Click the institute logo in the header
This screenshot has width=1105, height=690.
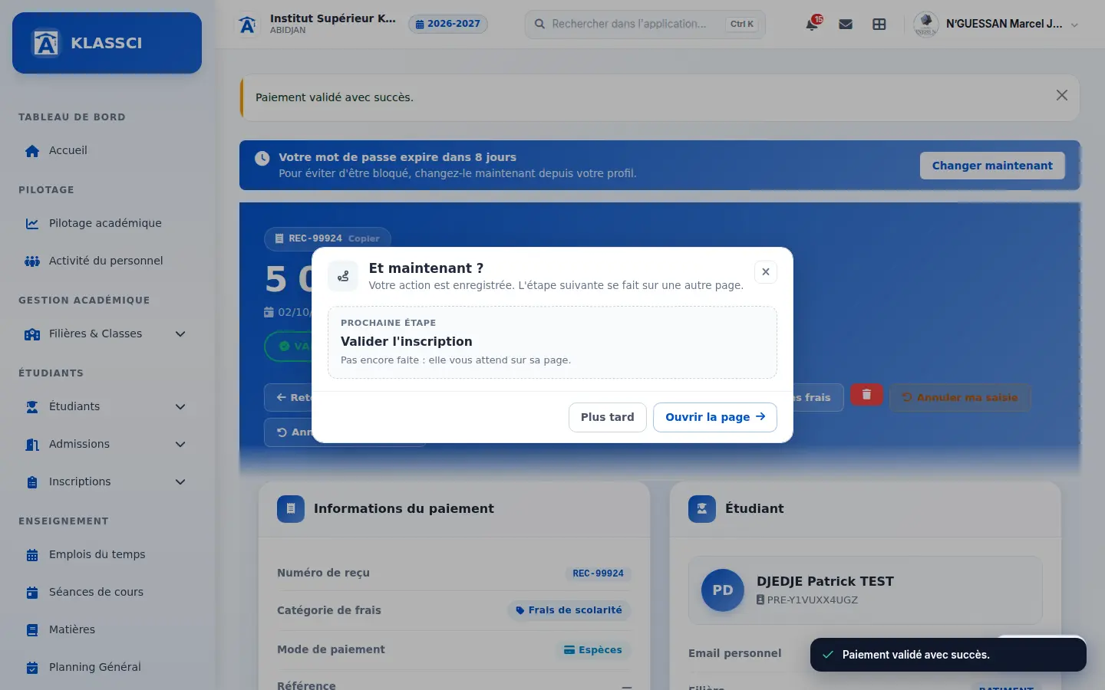pyautogui.click(x=247, y=25)
